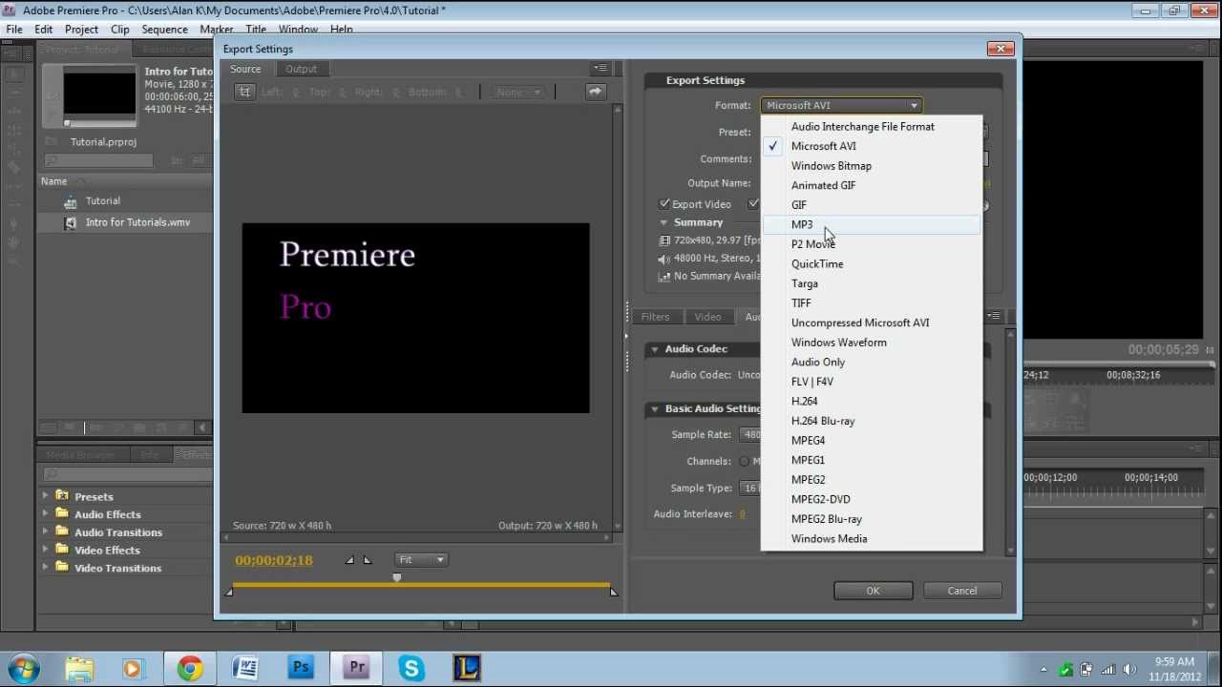Image resolution: width=1222 pixels, height=687 pixels.
Task: Click the Windows Start button
Action: point(23,668)
